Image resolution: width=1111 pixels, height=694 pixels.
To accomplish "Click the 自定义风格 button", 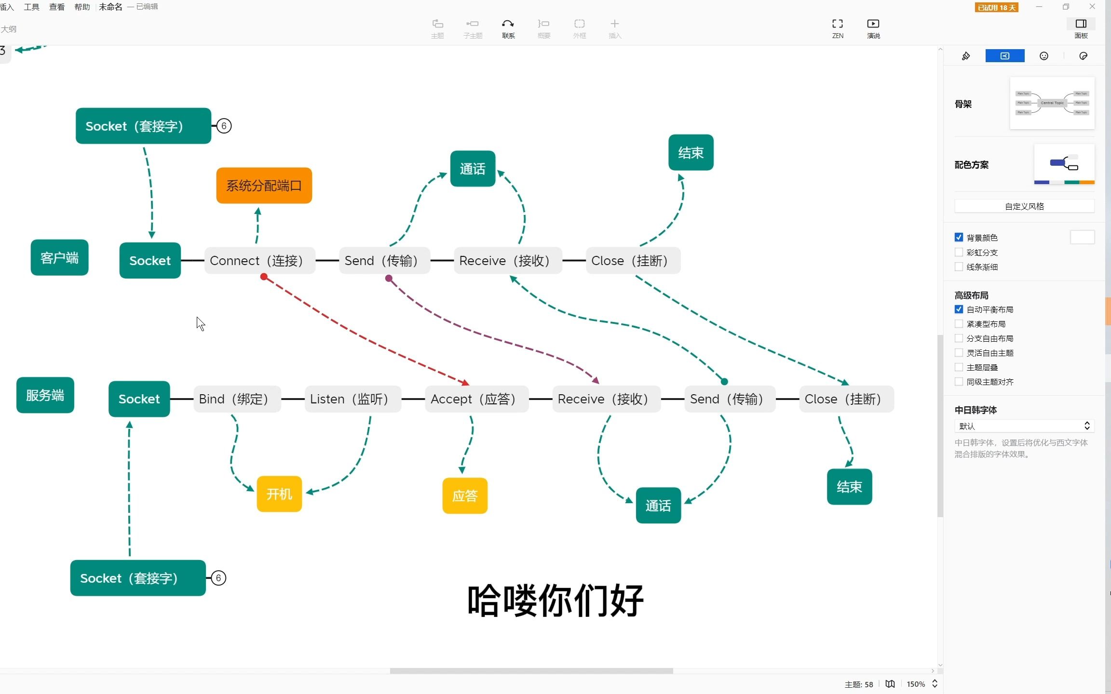I will 1024,206.
